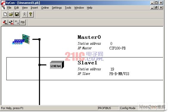Open the Settings menu

click(57, 8)
